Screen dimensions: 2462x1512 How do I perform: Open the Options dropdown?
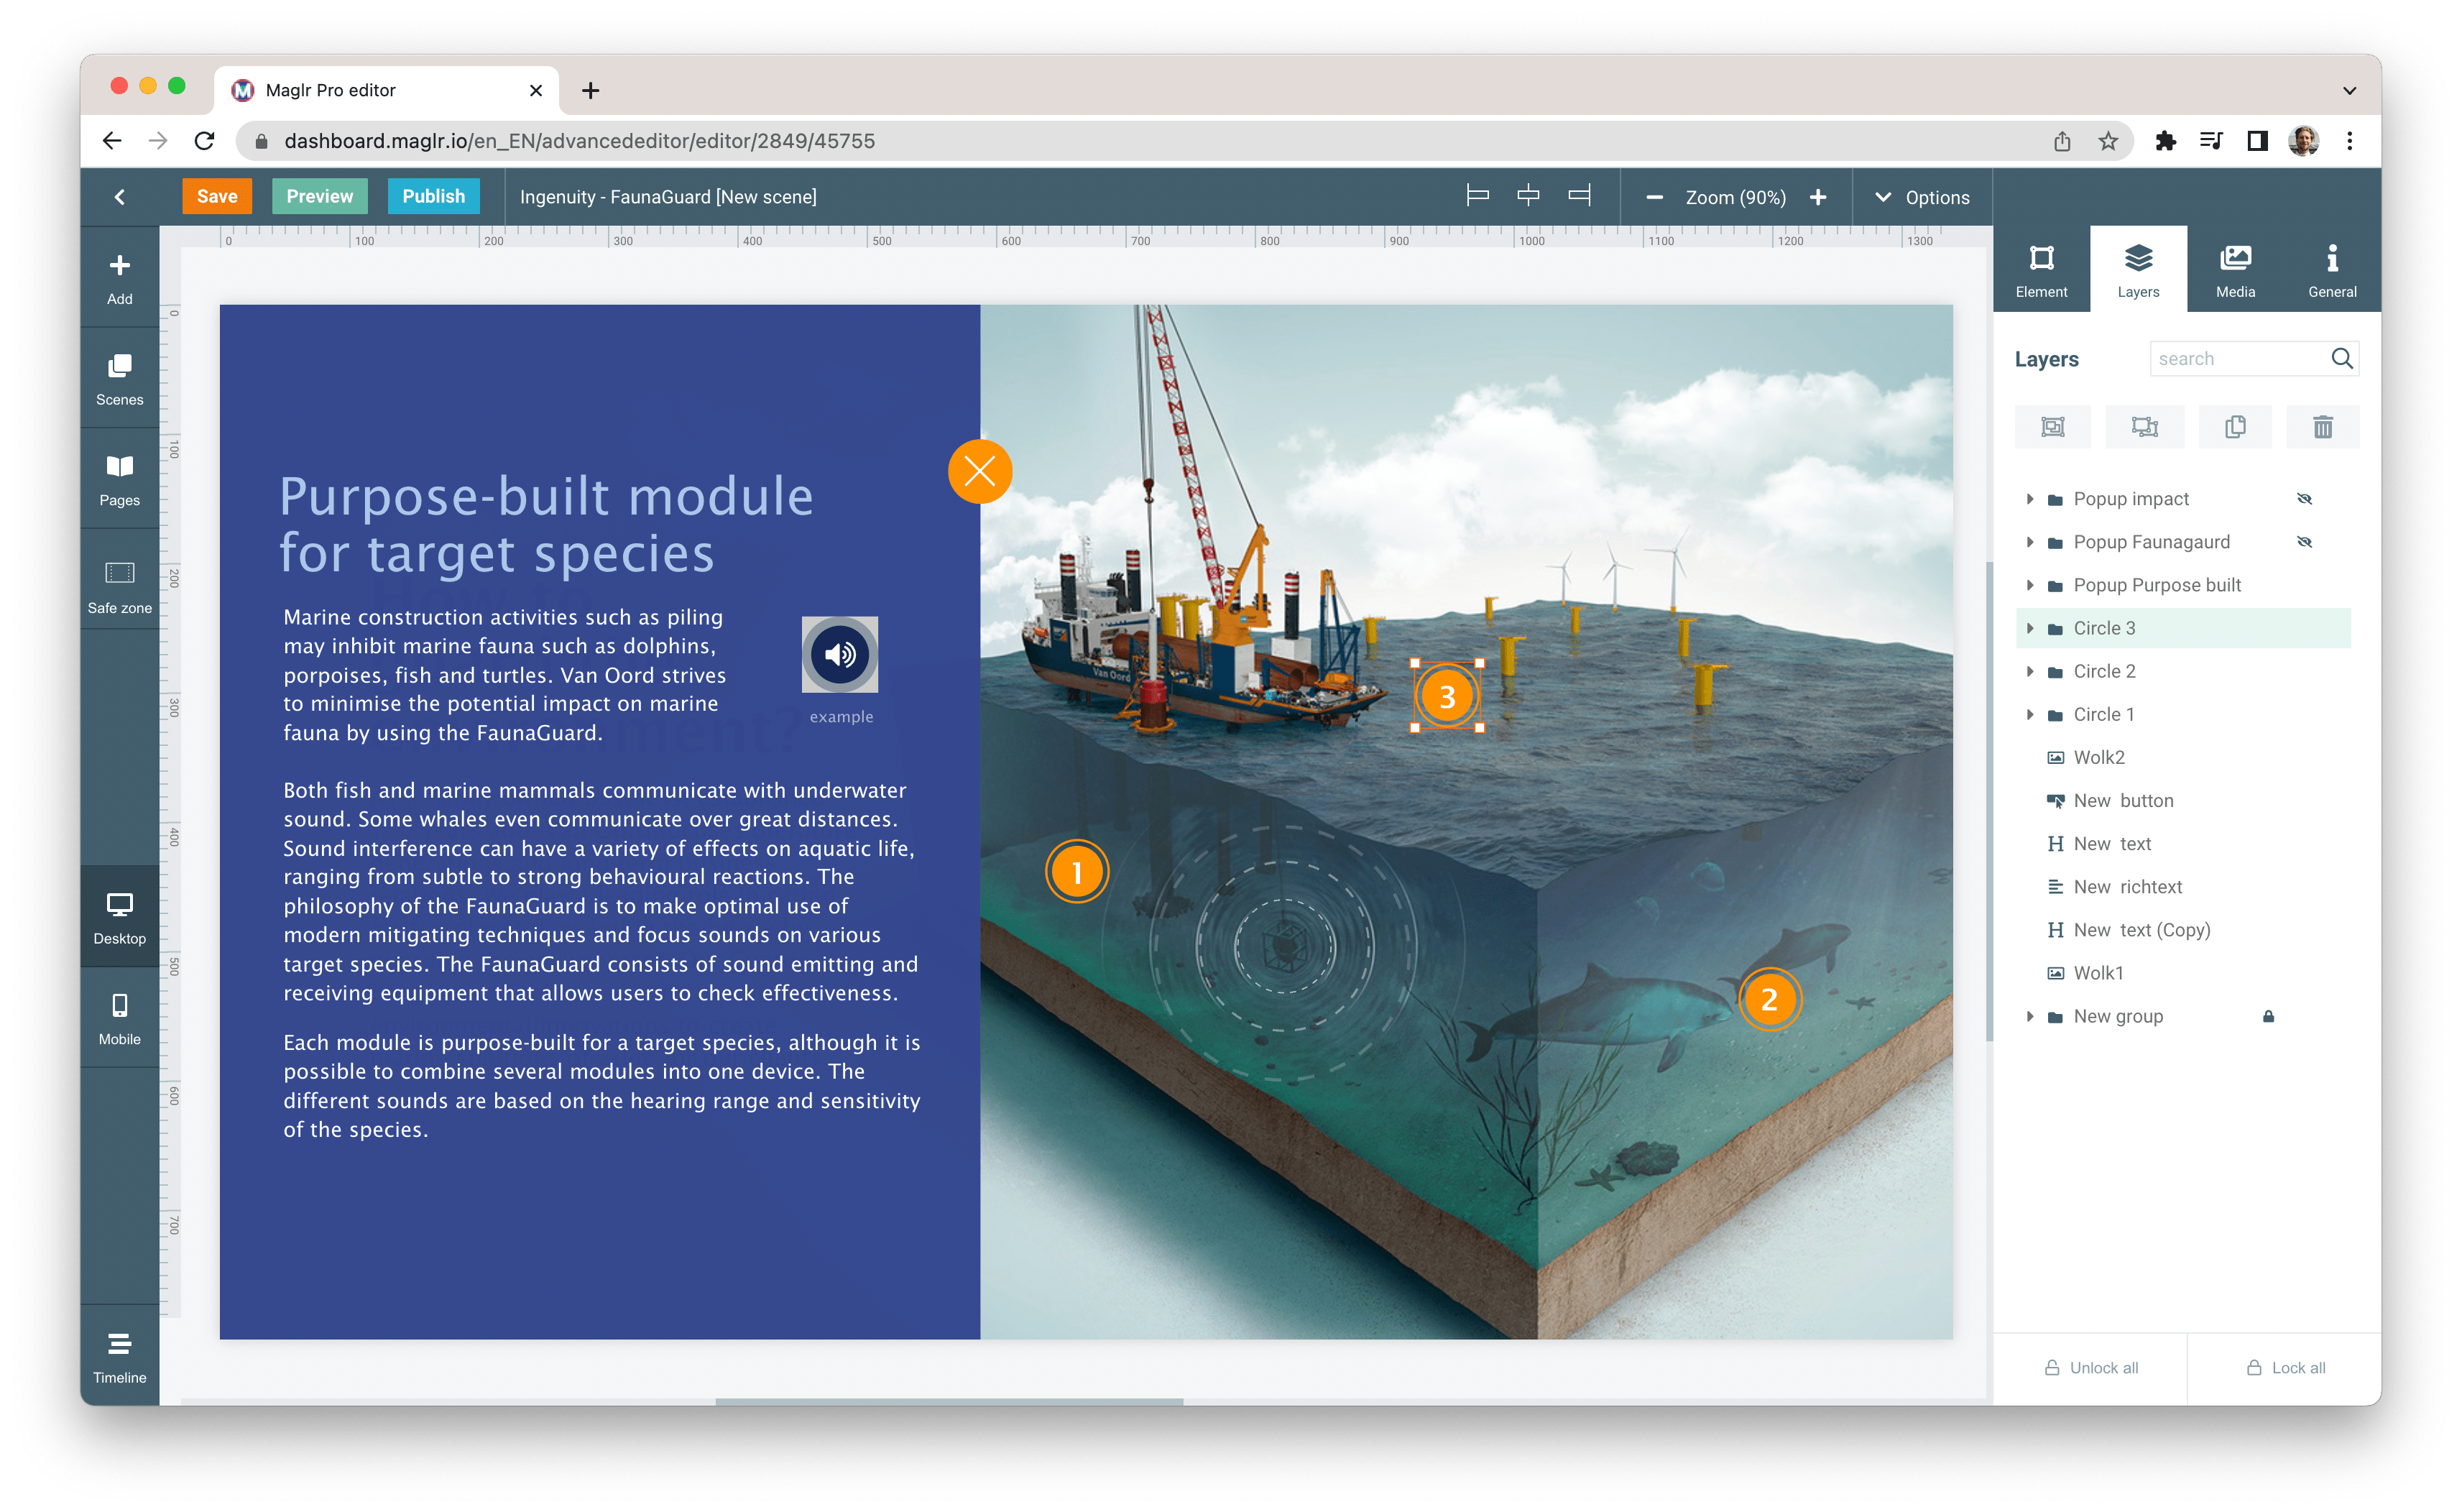(x=1921, y=197)
